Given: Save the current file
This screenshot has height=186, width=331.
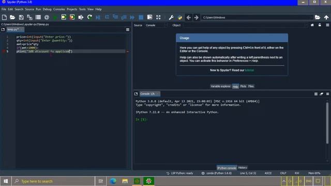Looking at the screenshot, I should pos(21,17).
